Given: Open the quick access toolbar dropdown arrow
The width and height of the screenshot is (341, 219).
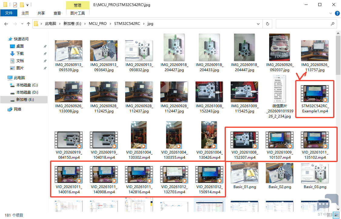Looking at the screenshot, I should (x=27, y=5).
